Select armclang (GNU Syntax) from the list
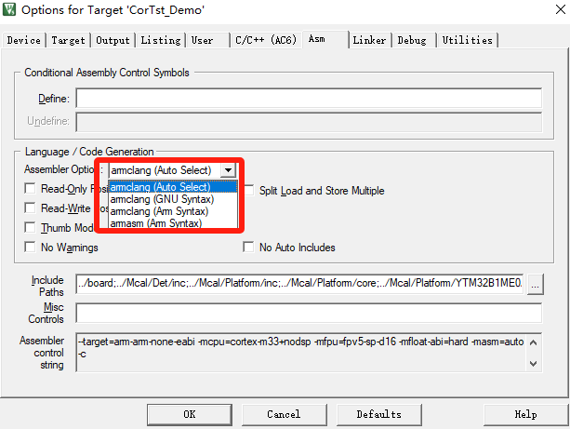The image size is (570, 429). (162, 199)
